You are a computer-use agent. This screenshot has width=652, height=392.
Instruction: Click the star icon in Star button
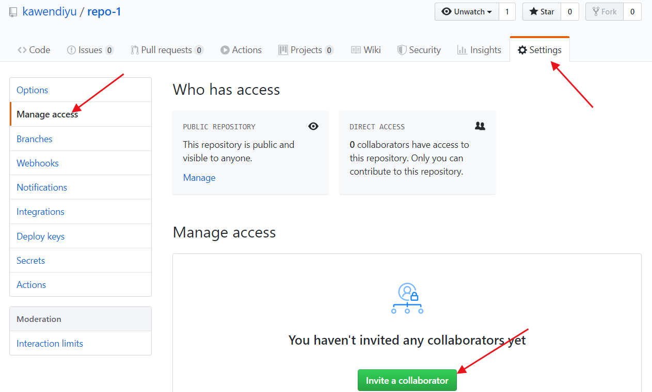pyautogui.click(x=533, y=11)
